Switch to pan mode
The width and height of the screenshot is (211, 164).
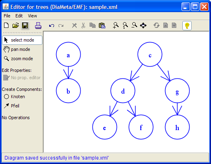click(17, 49)
